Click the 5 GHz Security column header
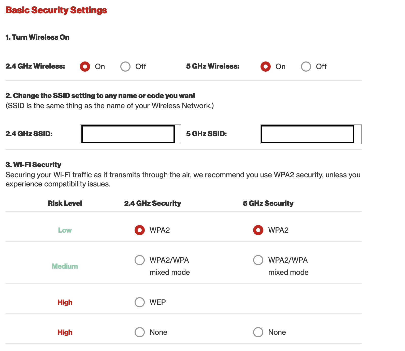The width and height of the screenshot is (405, 351). 268,203
